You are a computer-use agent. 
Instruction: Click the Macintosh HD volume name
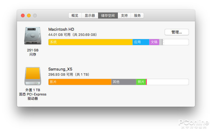[61, 29]
